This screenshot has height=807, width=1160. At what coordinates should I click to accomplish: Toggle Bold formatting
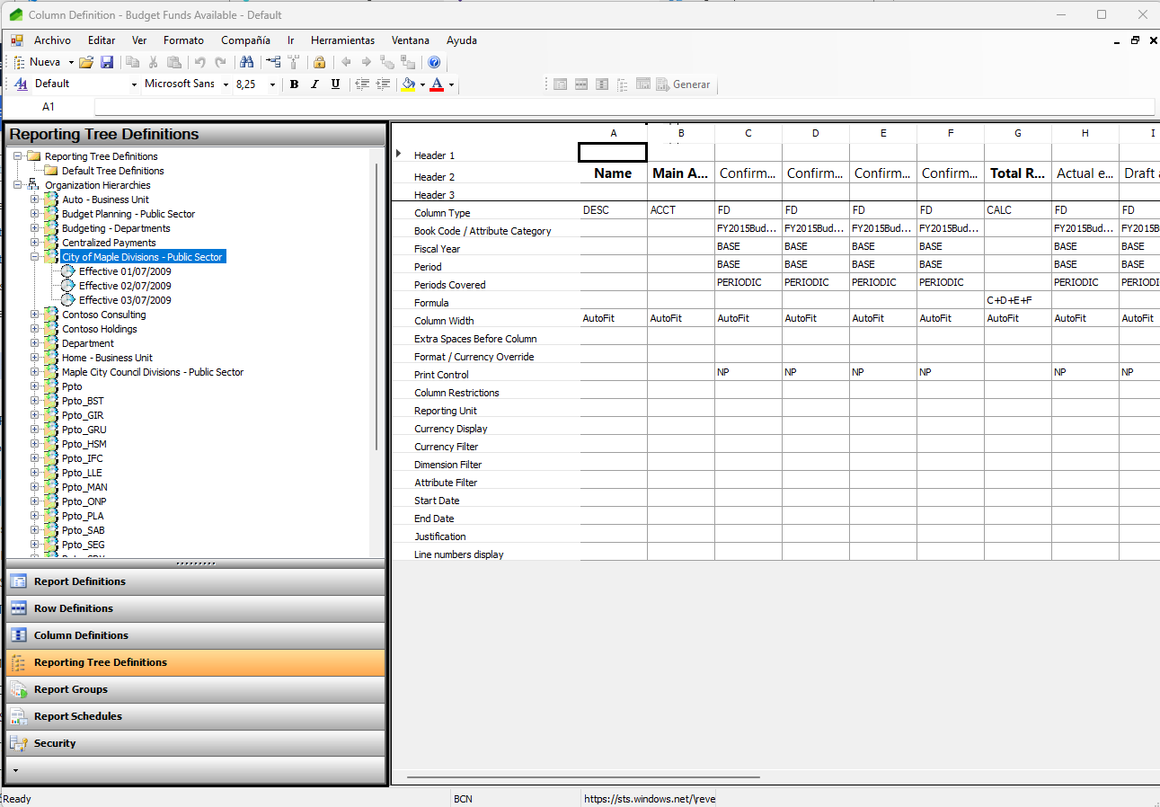pos(294,84)
